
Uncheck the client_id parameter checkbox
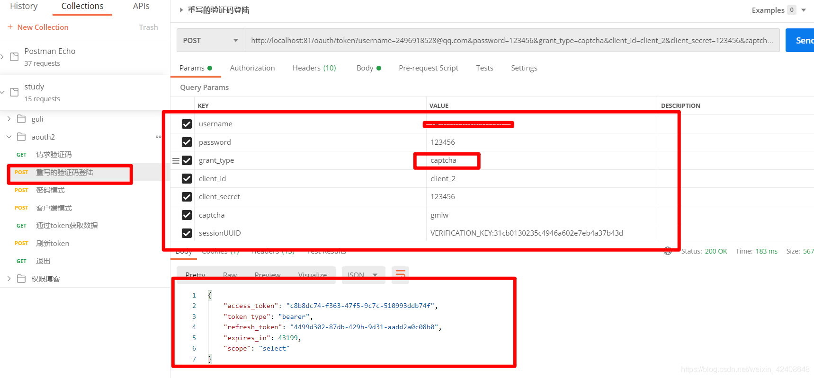click(187, 178)
